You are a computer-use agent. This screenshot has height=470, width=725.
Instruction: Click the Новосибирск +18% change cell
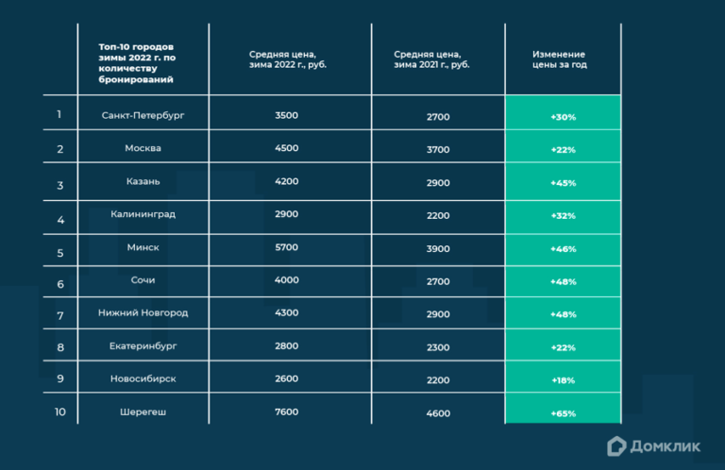[563, 379]
